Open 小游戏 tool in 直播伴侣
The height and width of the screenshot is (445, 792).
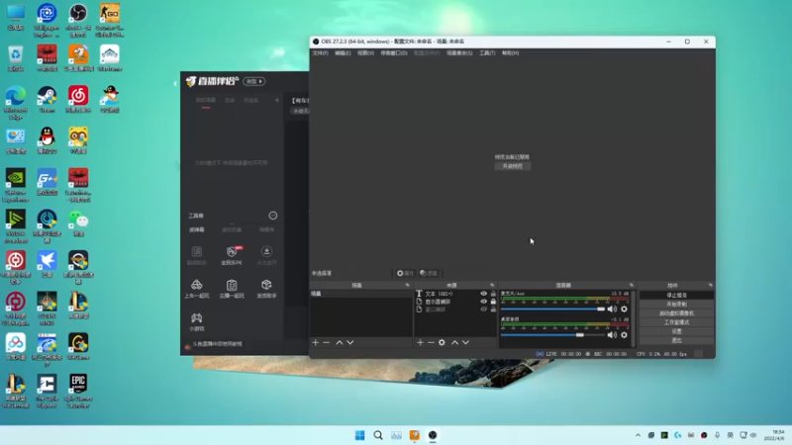coord(196,321)
